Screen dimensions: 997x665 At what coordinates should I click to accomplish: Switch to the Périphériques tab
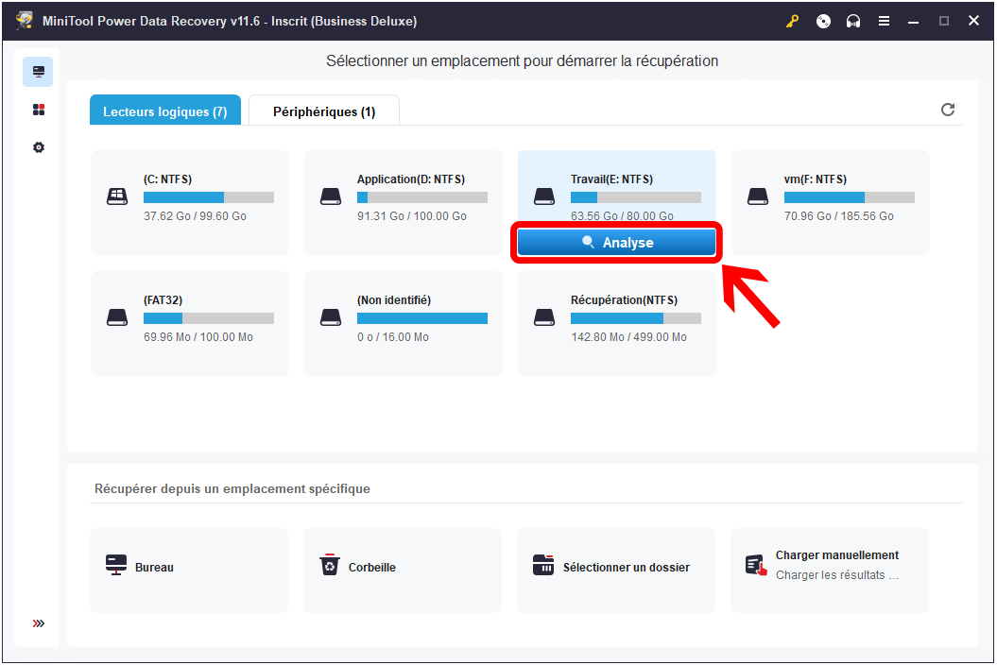point(324,111)
